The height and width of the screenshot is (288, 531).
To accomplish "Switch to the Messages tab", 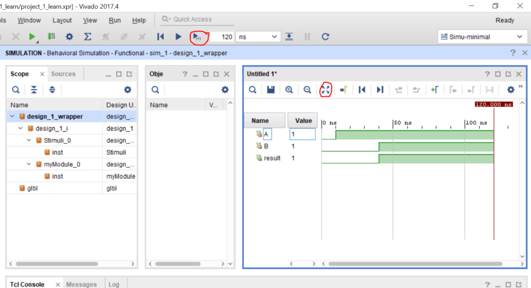I will (81, 284).
